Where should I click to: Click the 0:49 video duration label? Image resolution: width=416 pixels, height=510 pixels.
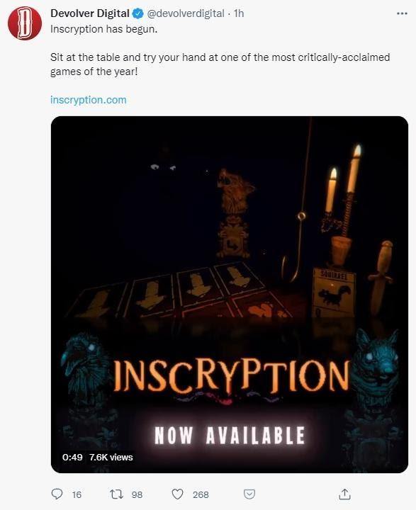pos(72,458)
